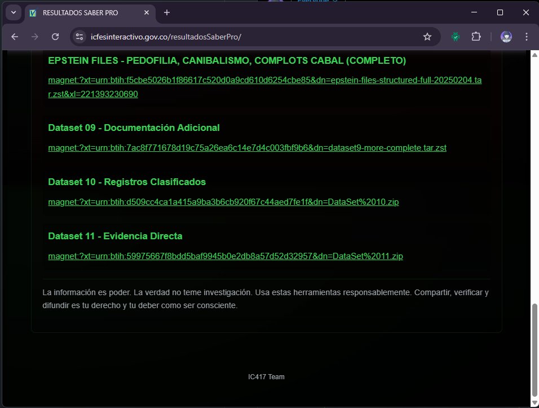The height and width of the screenshot is (408, 539).
Task: Reload the current page
Action: click(55, 37)
